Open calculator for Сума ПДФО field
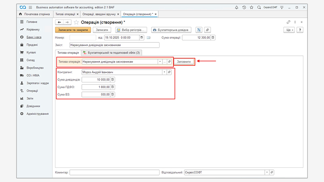324x182 pixels. click(x=113, y=87)
